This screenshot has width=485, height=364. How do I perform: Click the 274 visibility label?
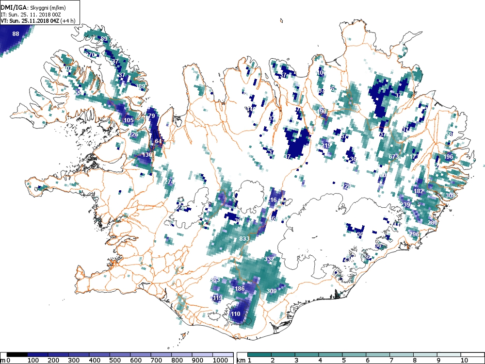point(169,182)
